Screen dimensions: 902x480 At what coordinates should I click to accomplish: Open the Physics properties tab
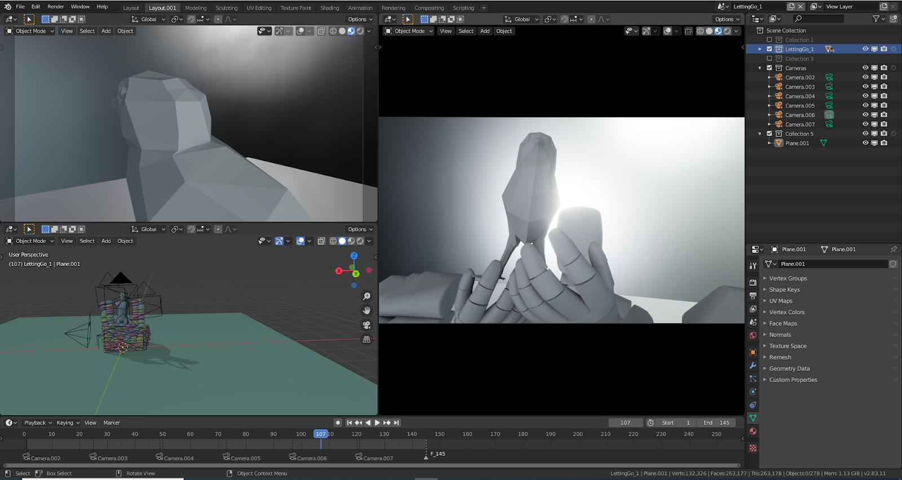click(x=753, y=392)
